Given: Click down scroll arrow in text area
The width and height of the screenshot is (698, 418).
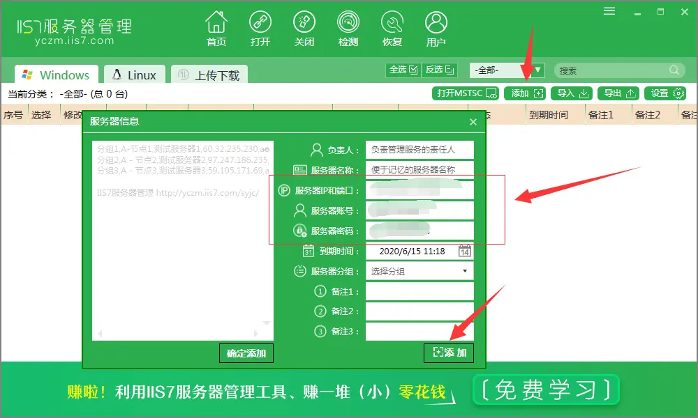Looking at the screenshot, I should click(x=267, y=323).
